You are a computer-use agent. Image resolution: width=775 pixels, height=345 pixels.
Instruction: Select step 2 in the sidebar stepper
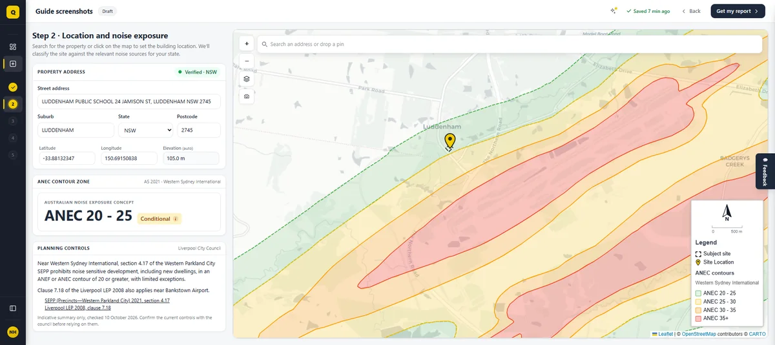click(13, 104)
